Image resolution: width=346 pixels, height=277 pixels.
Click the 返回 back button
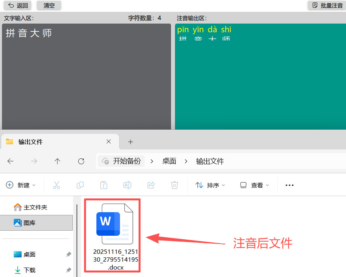coord(17,5)
